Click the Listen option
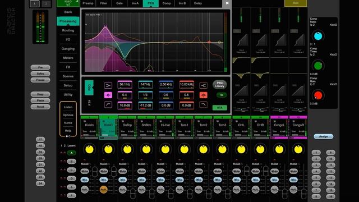The image size is (359, 202). point(68,107)
